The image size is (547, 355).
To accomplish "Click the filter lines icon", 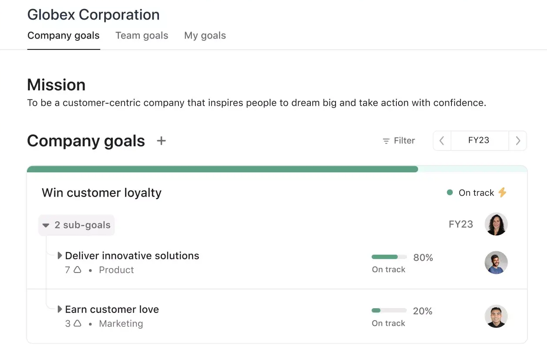I will pos(386,141).
